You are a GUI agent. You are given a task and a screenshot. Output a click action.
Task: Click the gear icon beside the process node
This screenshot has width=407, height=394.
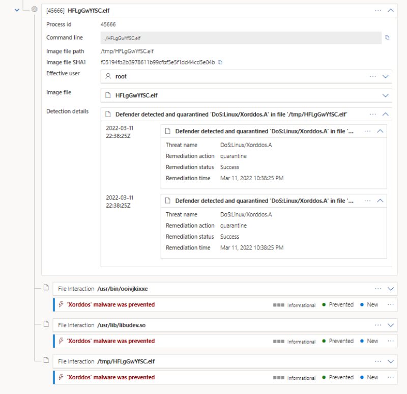point(33,9)
